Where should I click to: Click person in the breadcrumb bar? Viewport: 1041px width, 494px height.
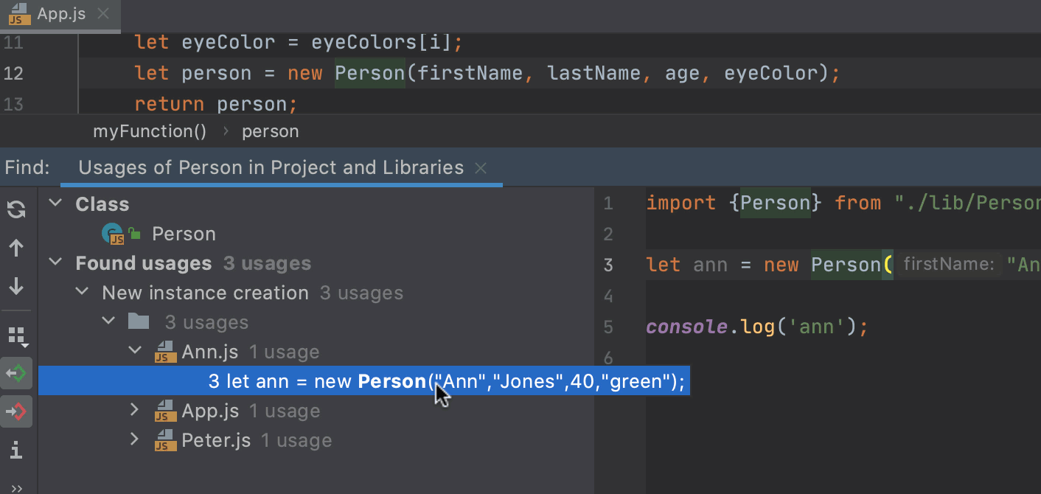point(270,131)
